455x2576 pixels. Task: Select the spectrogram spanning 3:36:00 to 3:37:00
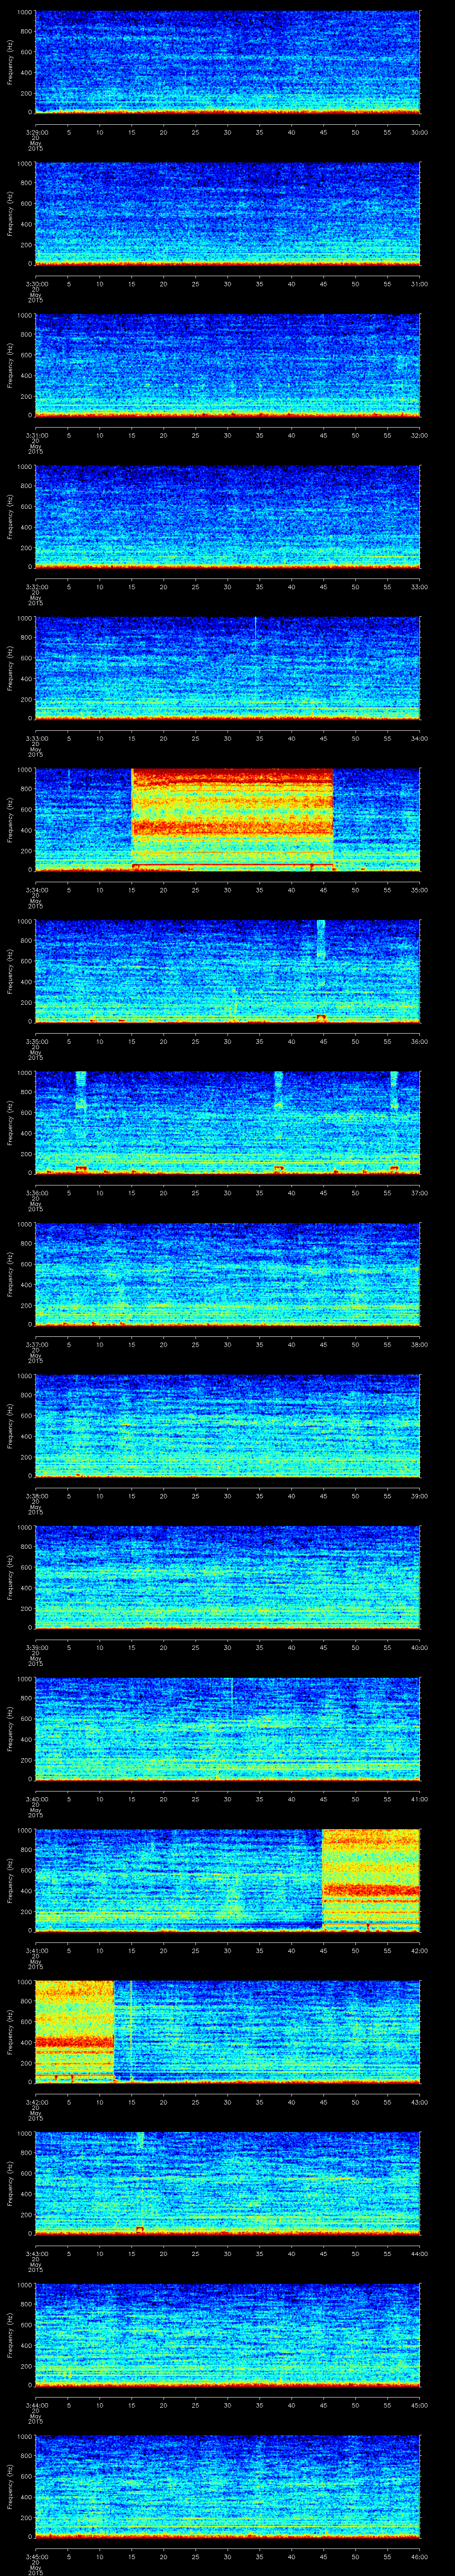(227, 1122)
